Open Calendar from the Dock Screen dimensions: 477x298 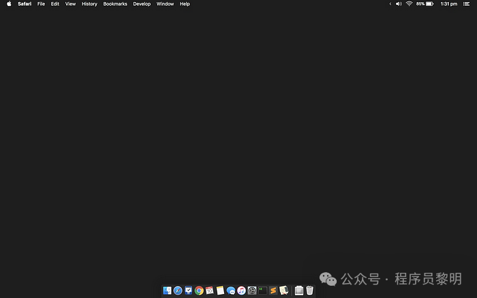(x=210, y=291)
